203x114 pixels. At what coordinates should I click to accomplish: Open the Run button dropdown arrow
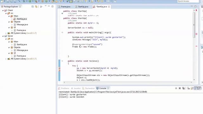33,1
